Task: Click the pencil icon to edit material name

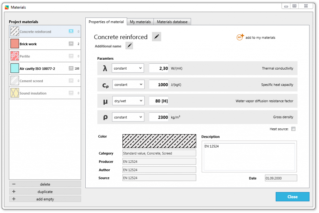Action: click(x=156, y=37)
